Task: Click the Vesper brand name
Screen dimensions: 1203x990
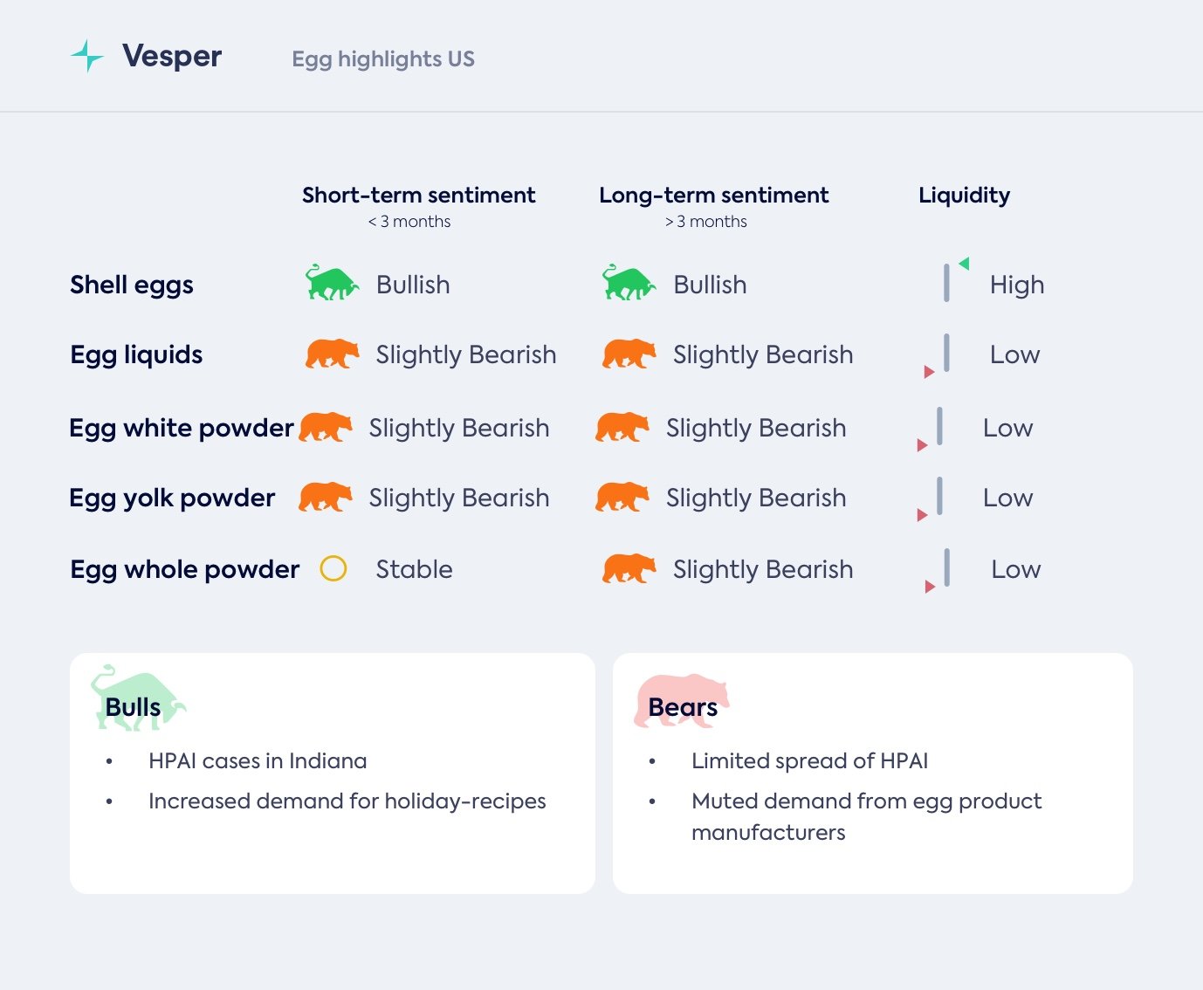Action: coord(172,56)
